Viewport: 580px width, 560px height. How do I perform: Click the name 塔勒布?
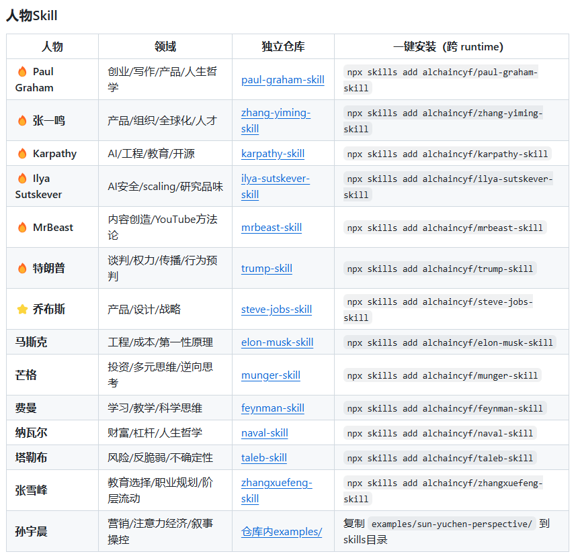click(31, 457)
